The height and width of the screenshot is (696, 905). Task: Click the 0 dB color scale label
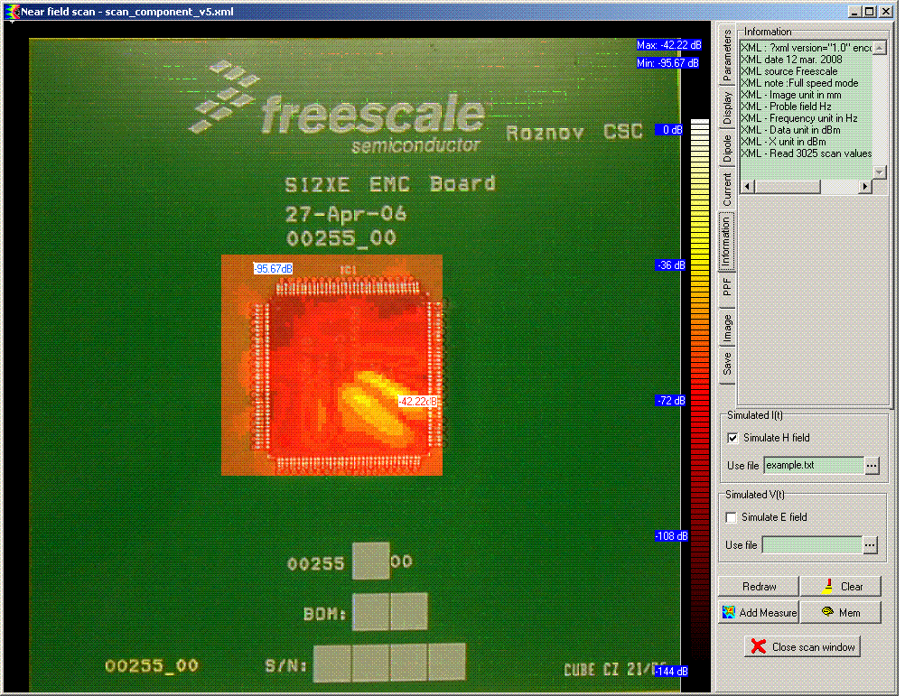(x=669, y=130)
